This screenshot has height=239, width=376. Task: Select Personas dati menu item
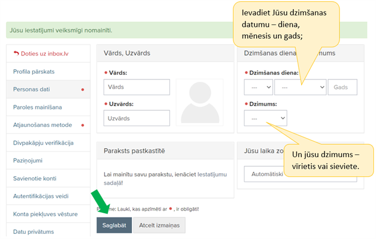[x=34, y=89]
